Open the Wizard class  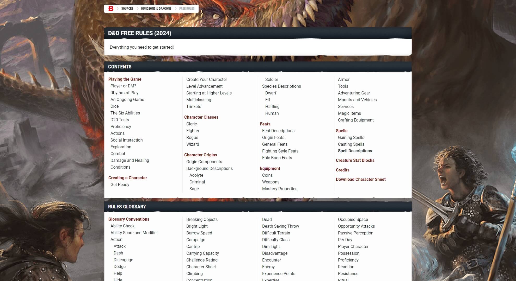point(193,144)
